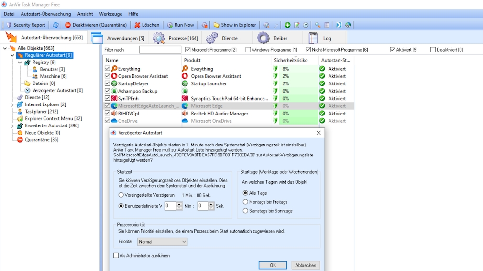Check Als Administrator ausführen
Screen dimensions: 483x271
point(116,256)
